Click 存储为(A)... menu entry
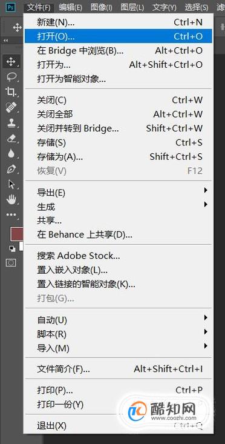Image resolution: width=225 pixels, height=444 pixels. (119, 157)
